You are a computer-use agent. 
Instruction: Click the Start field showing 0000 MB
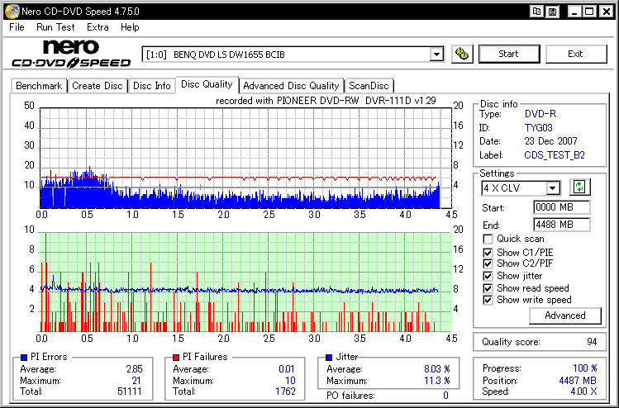561,207
